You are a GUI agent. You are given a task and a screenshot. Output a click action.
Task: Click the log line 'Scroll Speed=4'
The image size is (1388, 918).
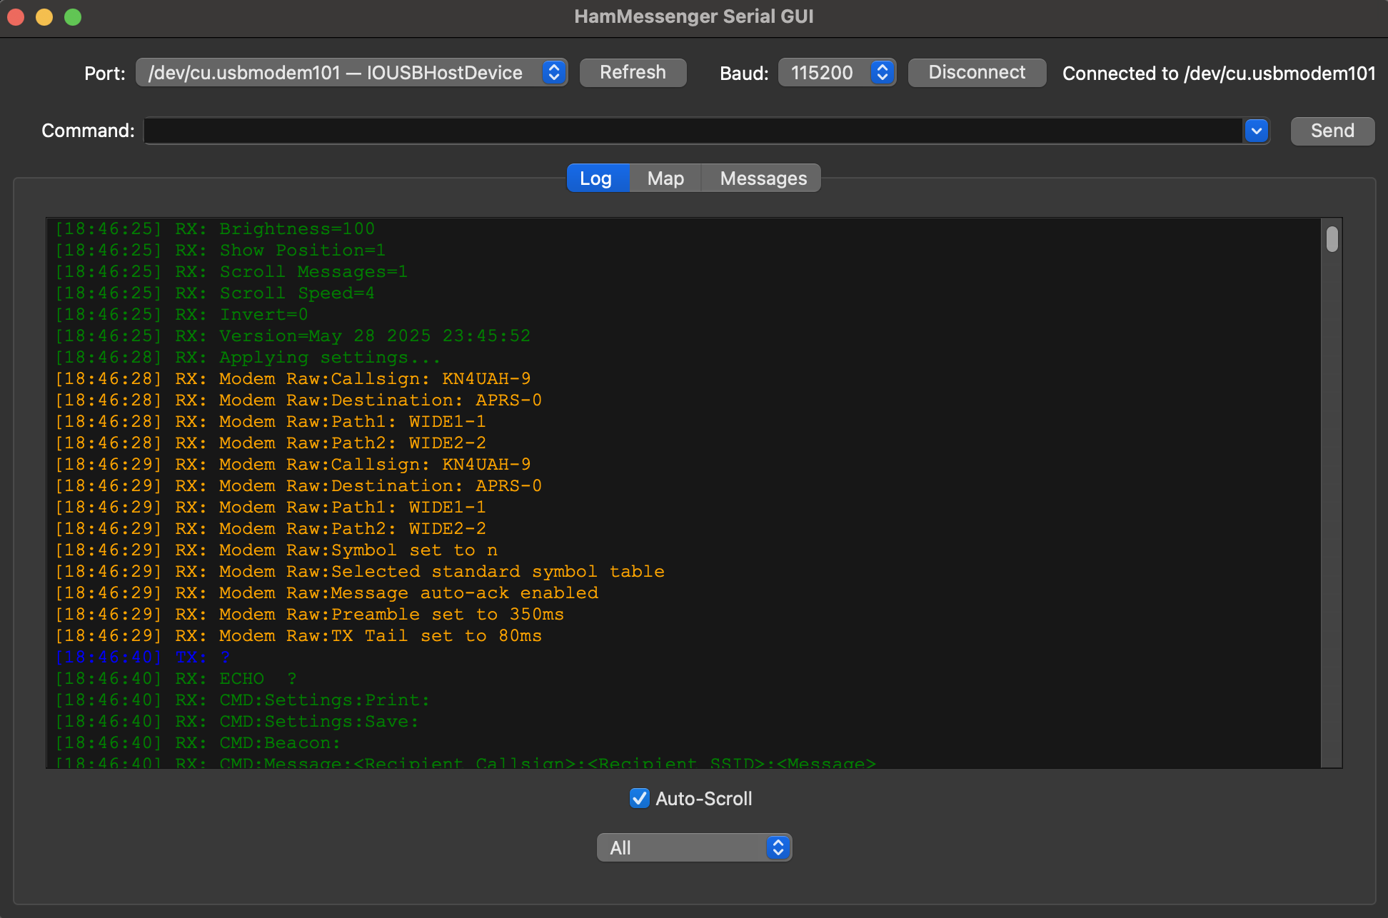tap(215, 293)
